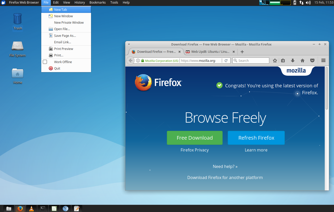Image resolution: width=334 pixels, height=212 pixels.
Task: Click the back arrow in Firefox toolbar
Action: (131, 61)
